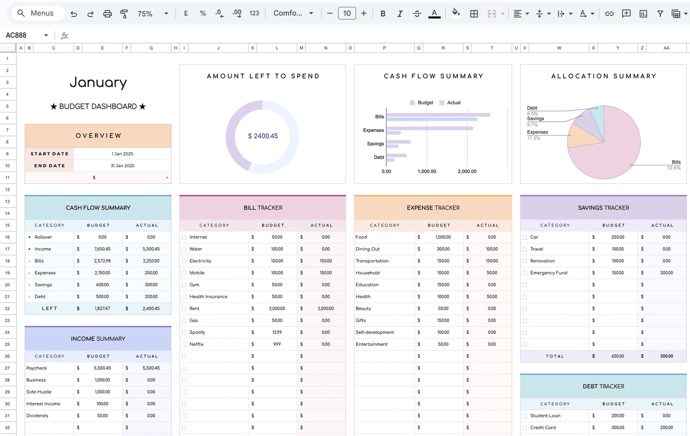This screenshot has height=436, width=690.
Task: Print the spreadsheet via printer icon
Action: click(x=107, y=14)
